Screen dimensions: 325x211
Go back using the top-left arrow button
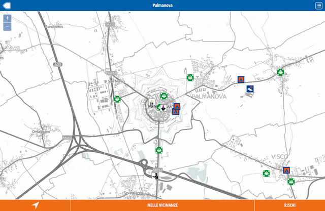7,5
